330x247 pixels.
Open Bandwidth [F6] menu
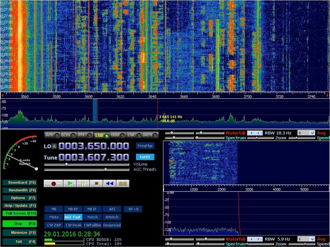[x=19, y=190]
